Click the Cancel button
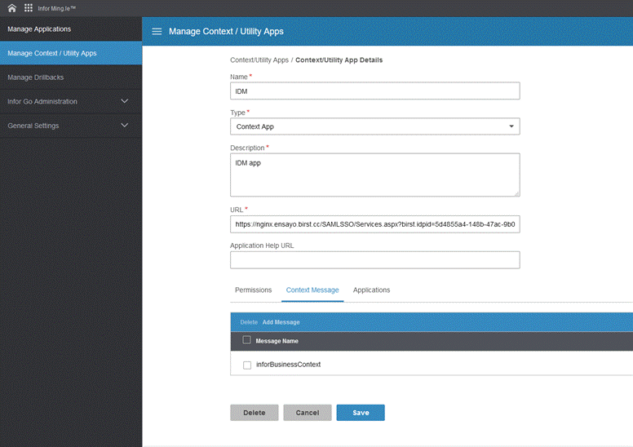Viewport: 633px width, 447px height. [x=308, y=413]
